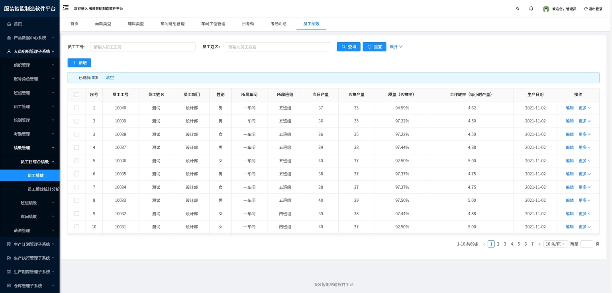Go to next page arrow in pagination

(x=539, y=244)
